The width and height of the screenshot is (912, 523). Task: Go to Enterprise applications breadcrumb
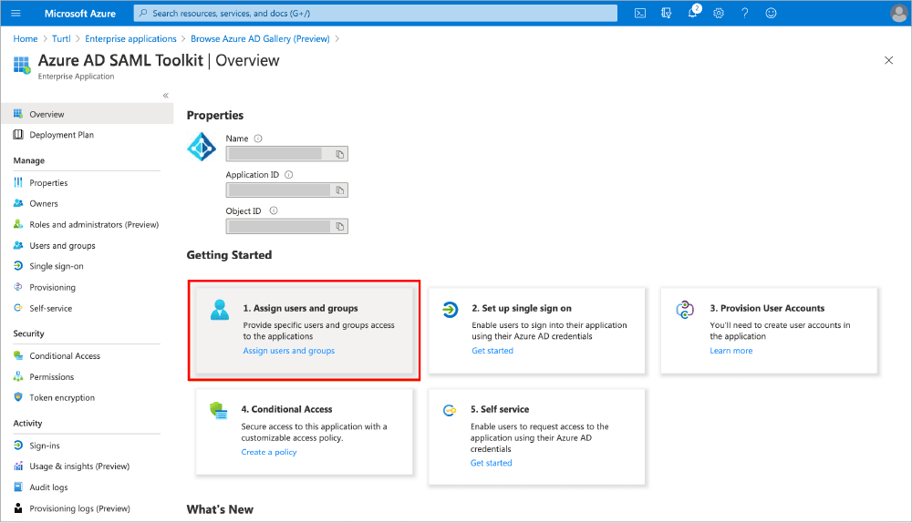(130, 39)
